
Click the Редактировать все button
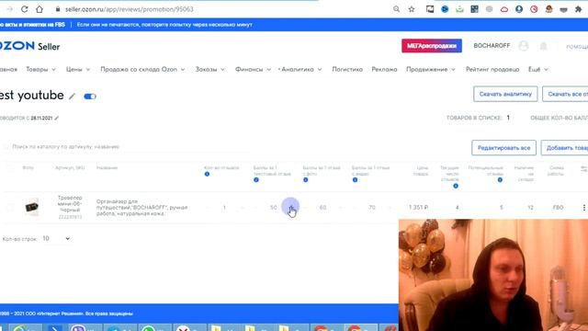pyautogui.click(x=503, y=148)
